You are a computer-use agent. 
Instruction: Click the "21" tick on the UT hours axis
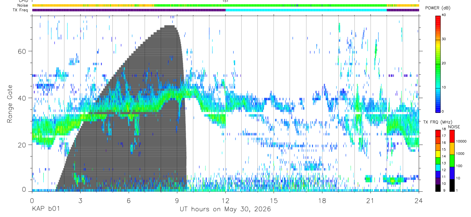click(x=371, y=201)
